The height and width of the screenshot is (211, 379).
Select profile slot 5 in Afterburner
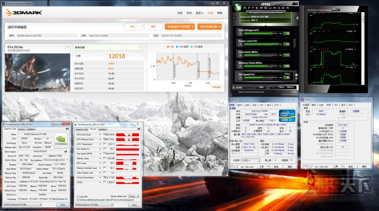(257, 87)
